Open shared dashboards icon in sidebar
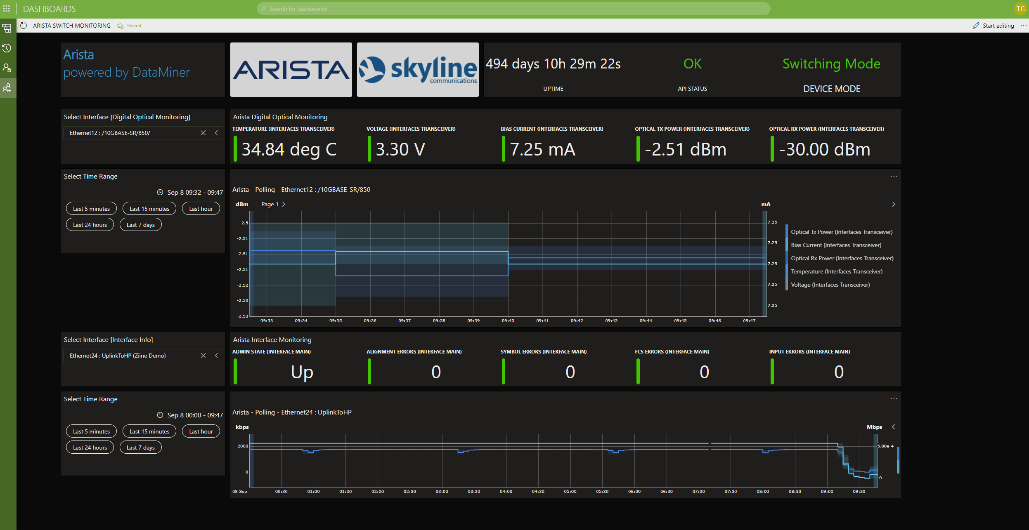Screen dimensions: 1029x530 click(x=7, y=88)
